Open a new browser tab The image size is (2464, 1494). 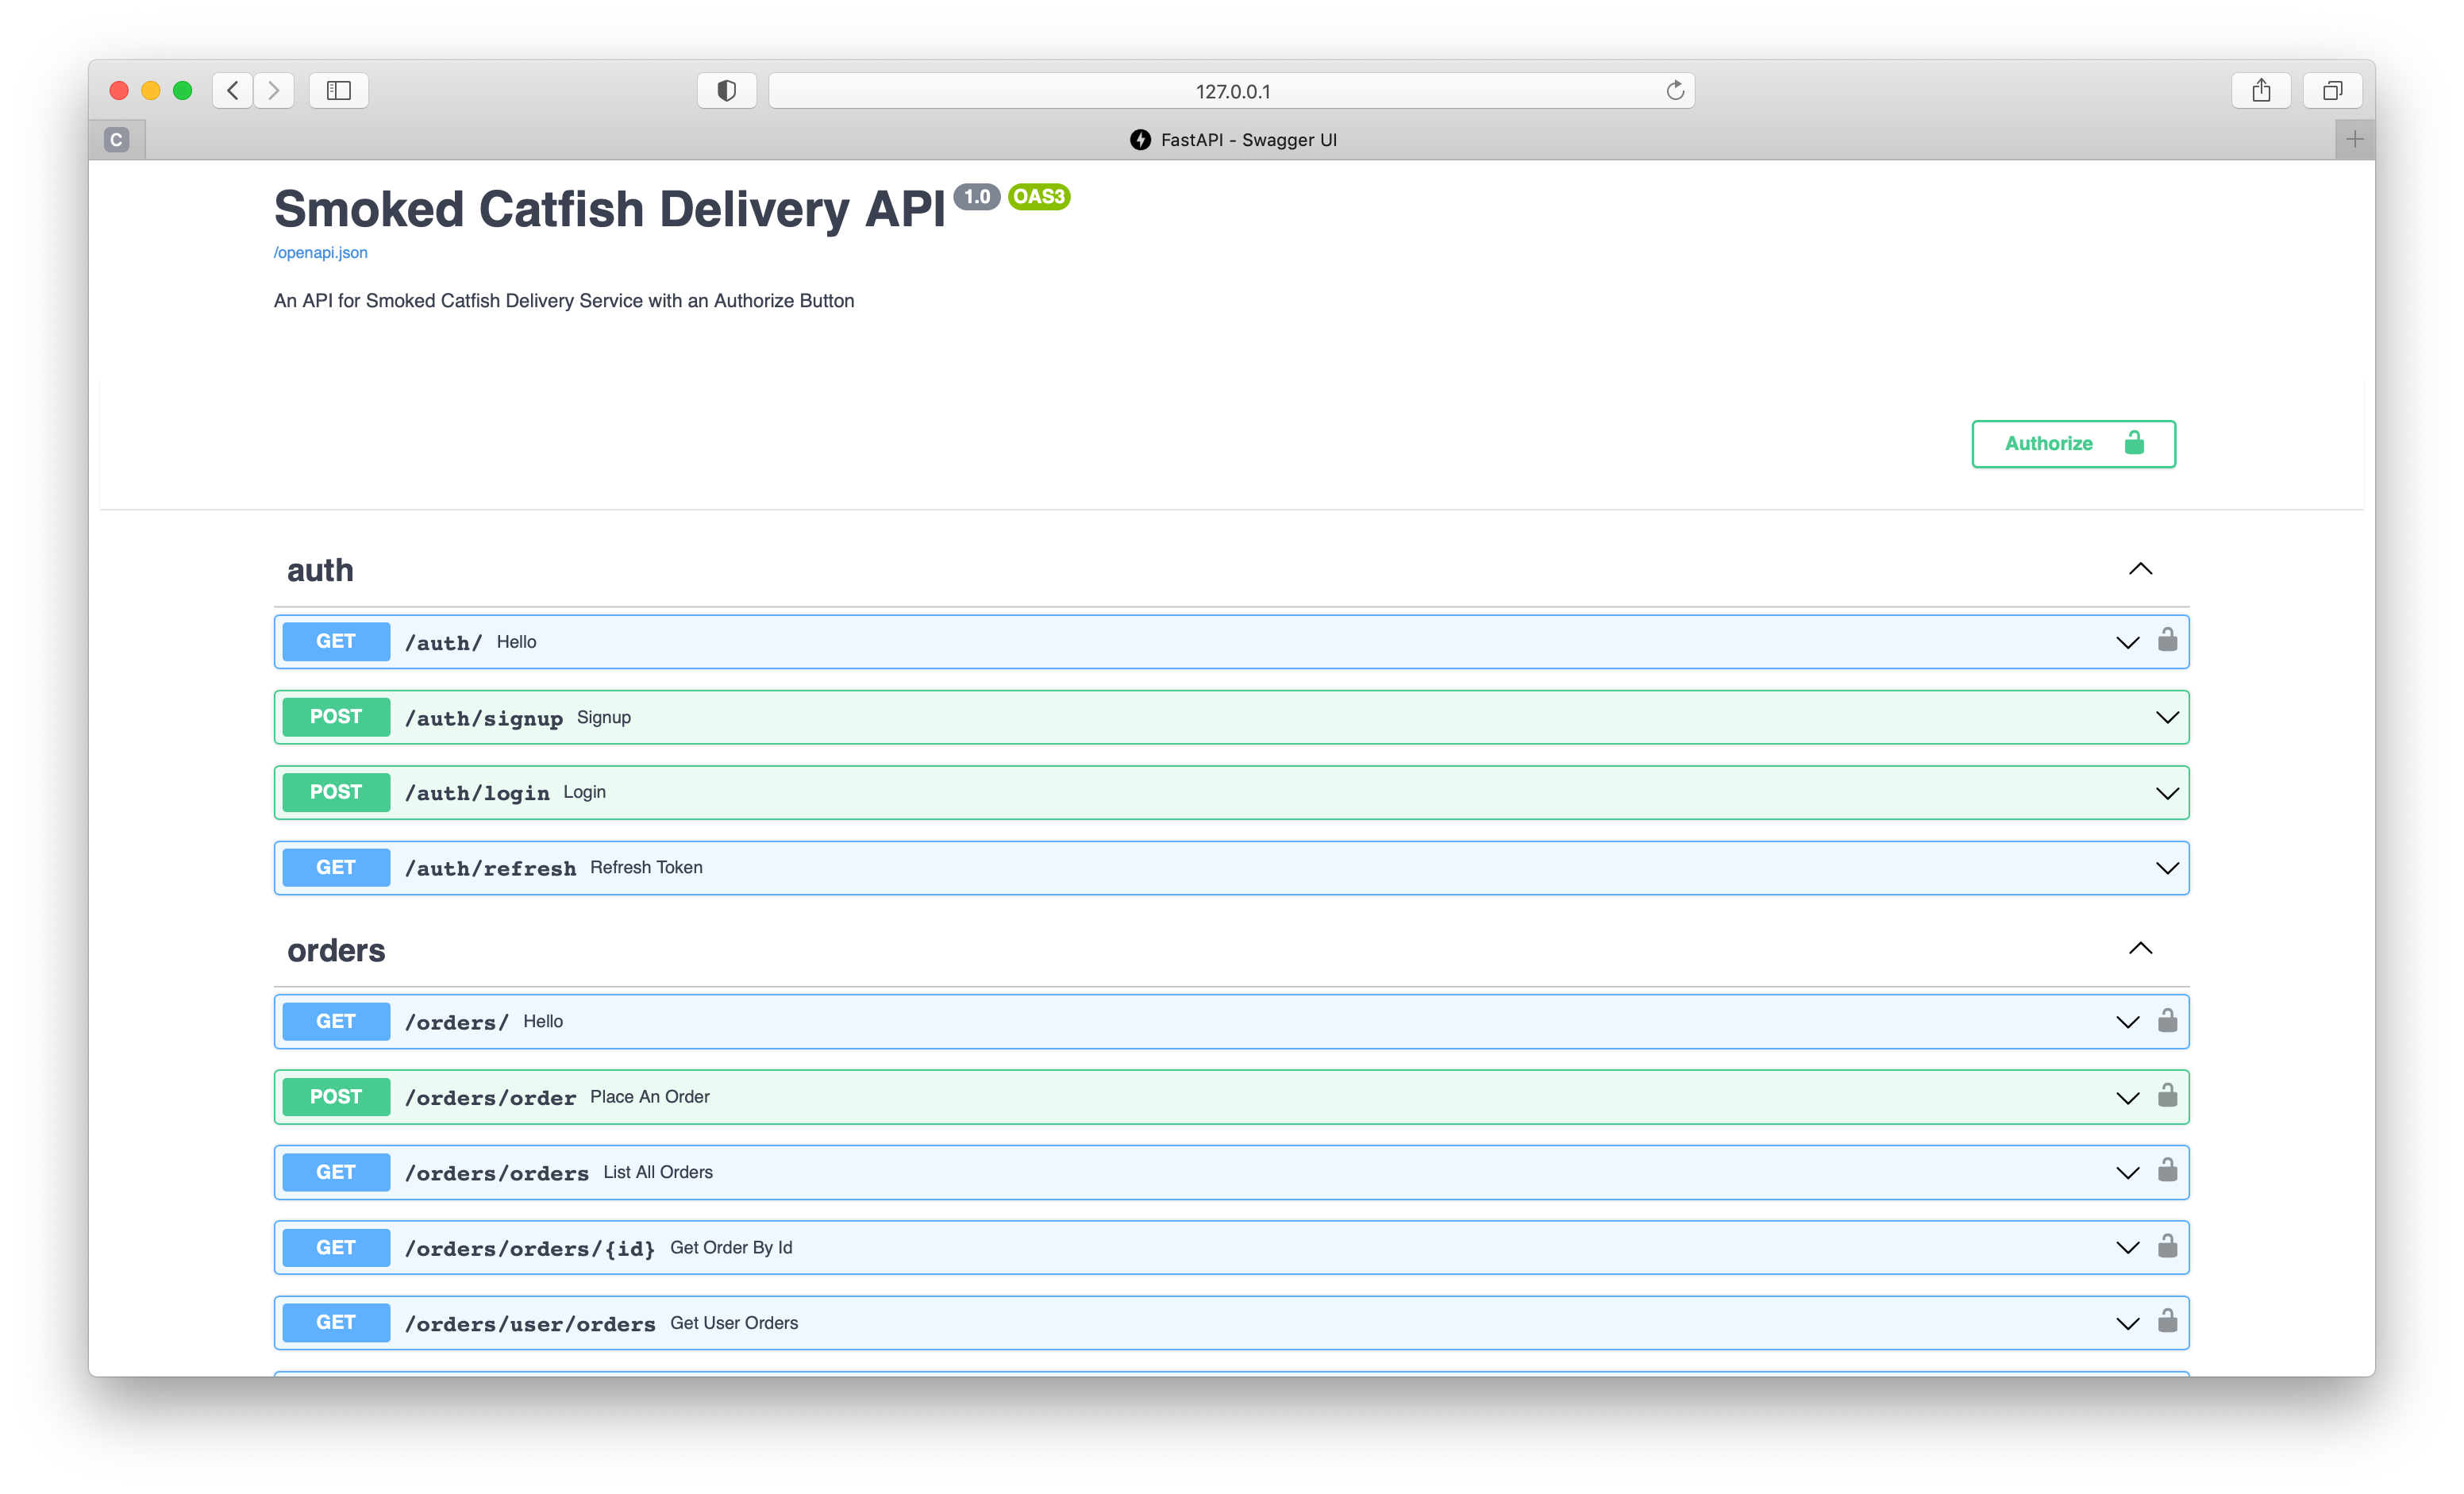2355,139
